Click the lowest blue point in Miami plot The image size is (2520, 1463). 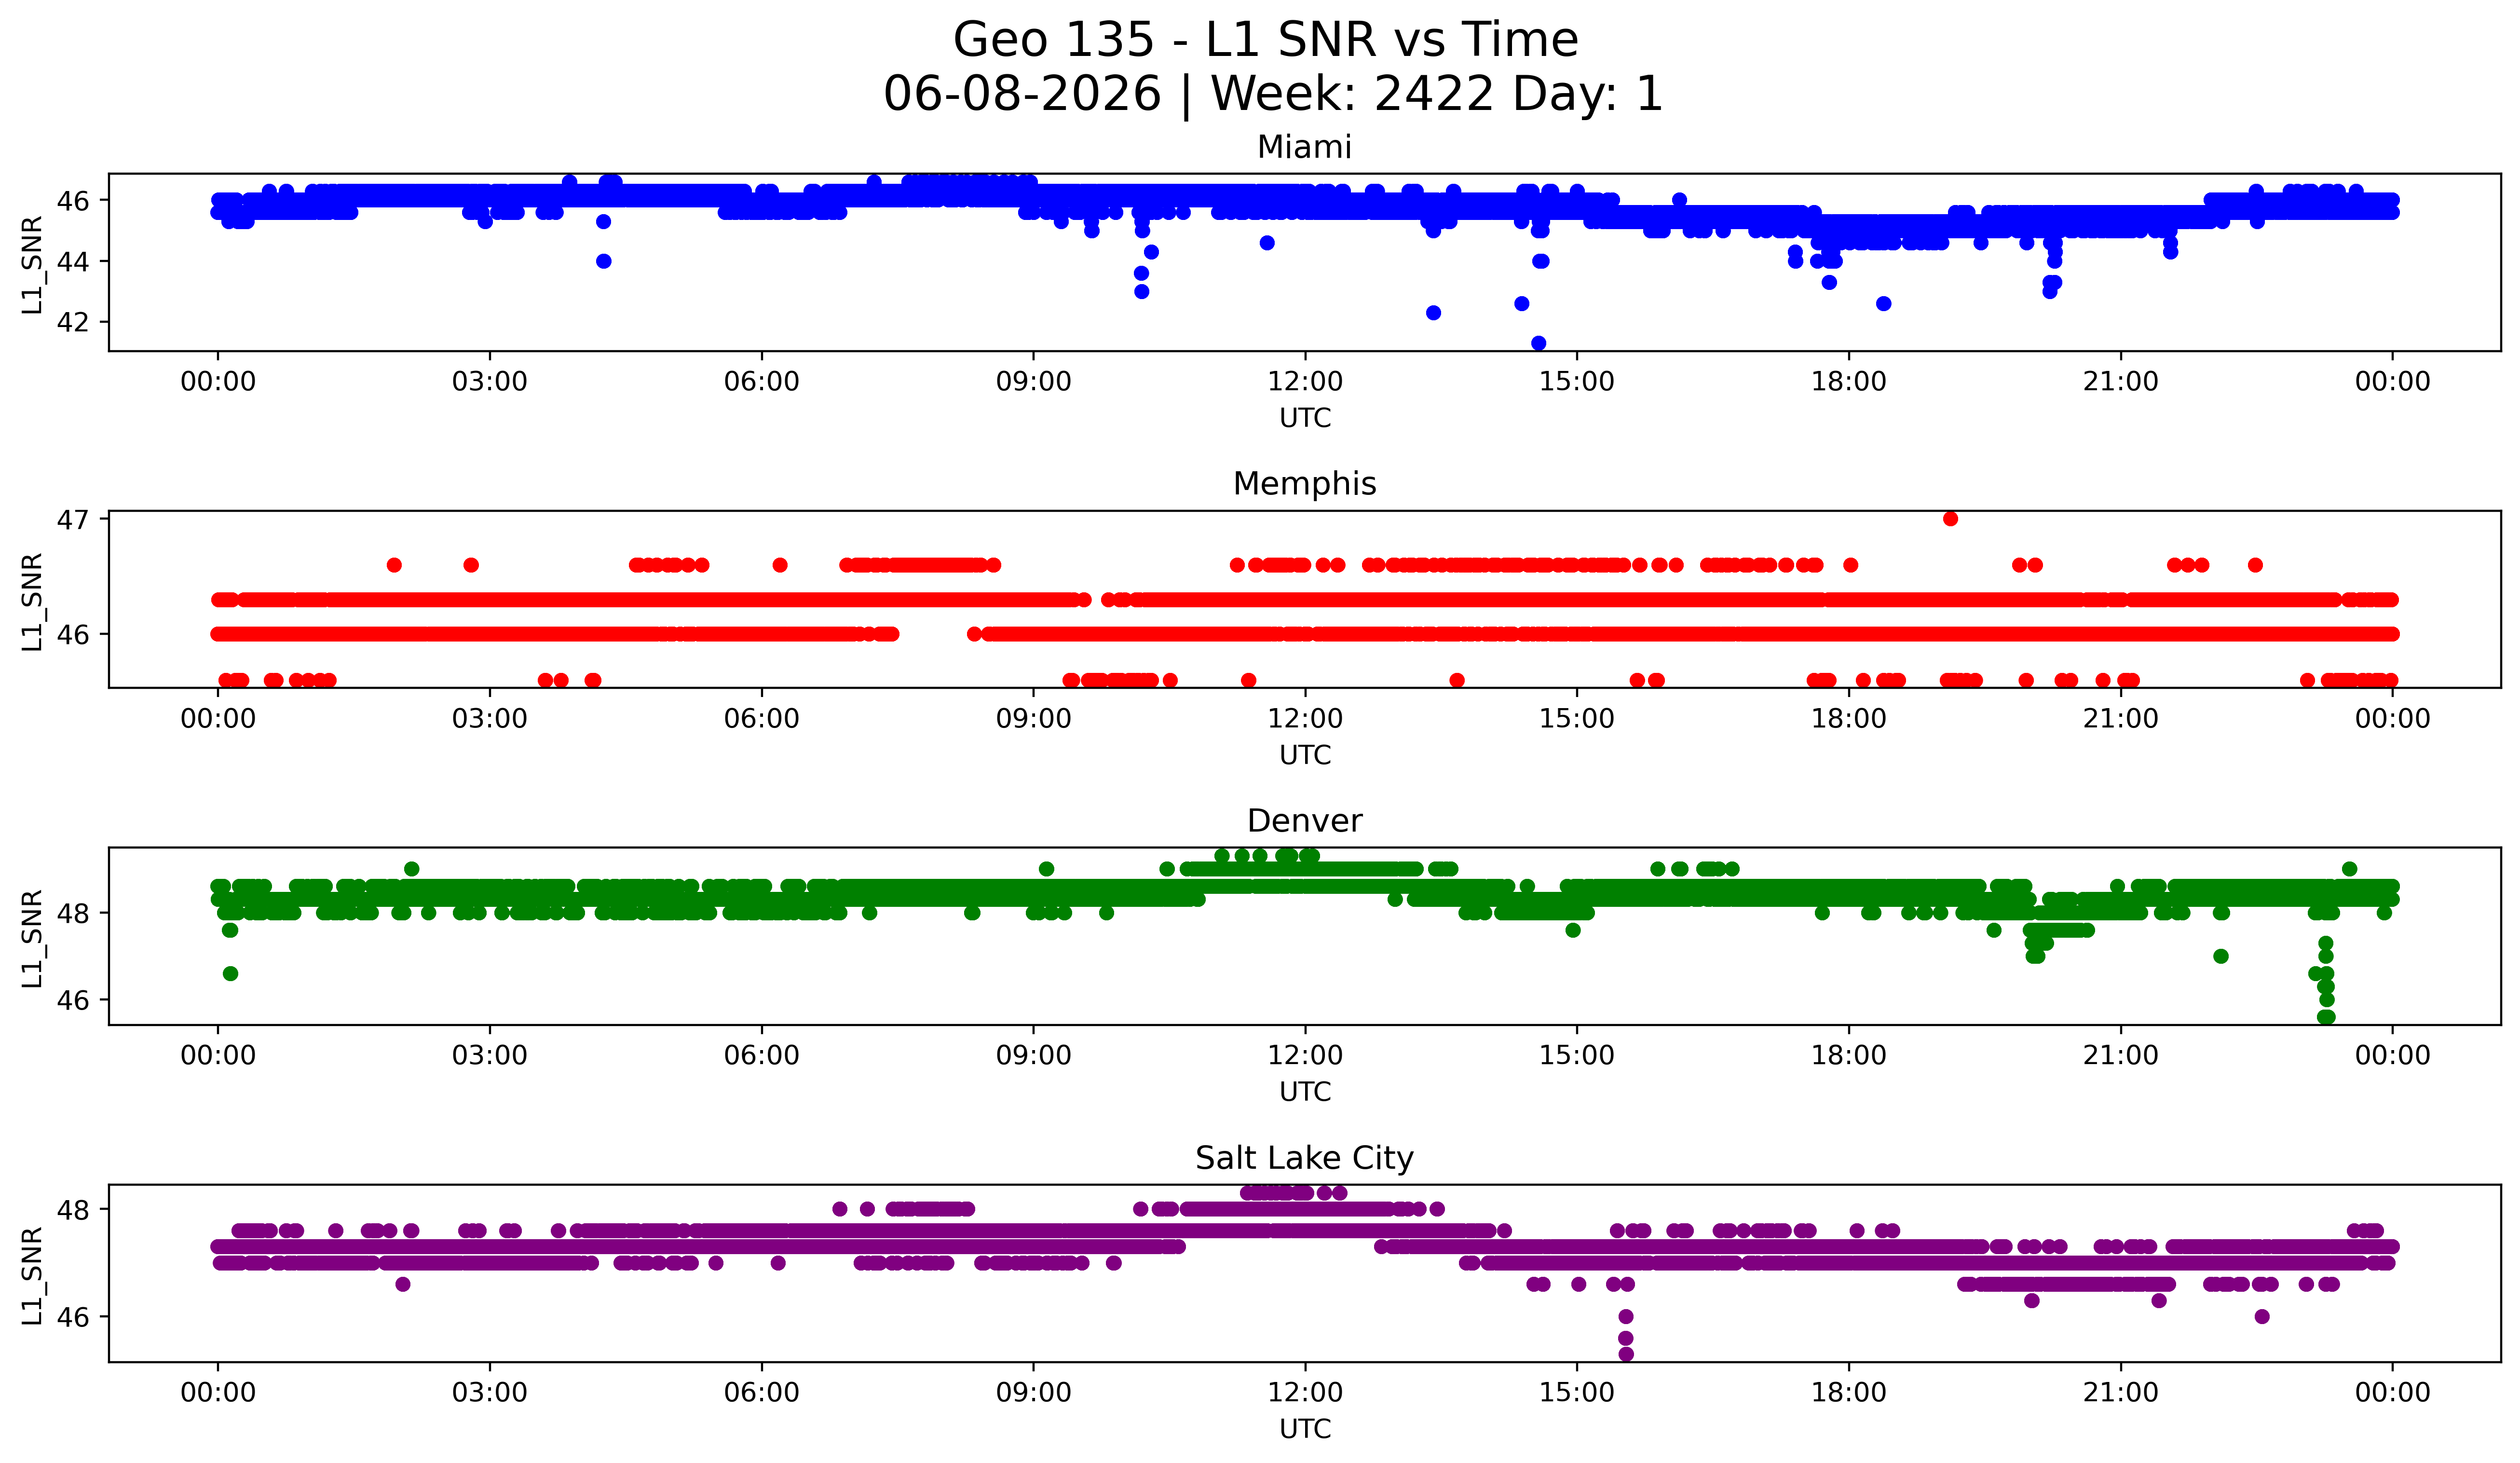[1538, 343]
